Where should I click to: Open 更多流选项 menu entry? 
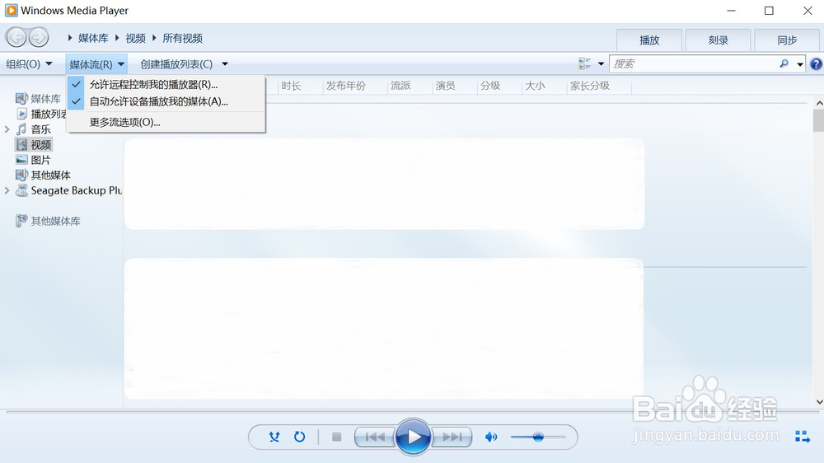click(166, 122)
